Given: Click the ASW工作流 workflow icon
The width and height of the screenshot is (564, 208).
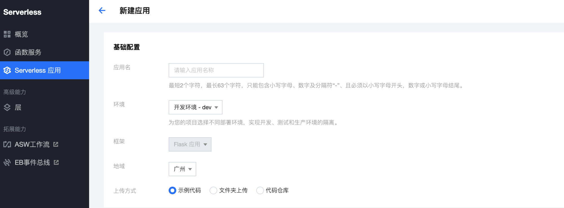Looking at the screenshot, I should [x=7, y=144].
